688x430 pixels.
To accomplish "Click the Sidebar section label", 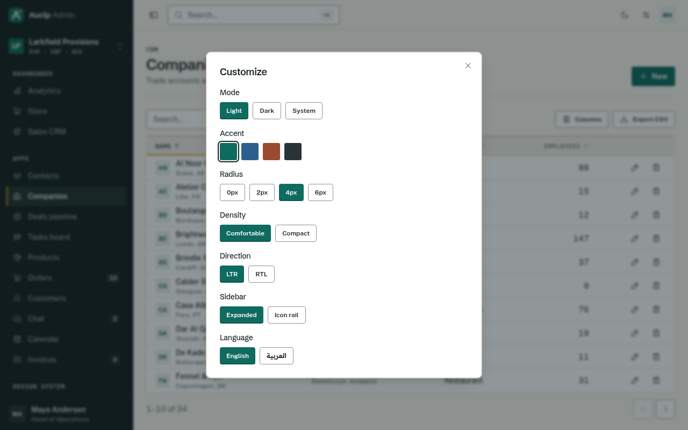I will (x=233, y=297).
